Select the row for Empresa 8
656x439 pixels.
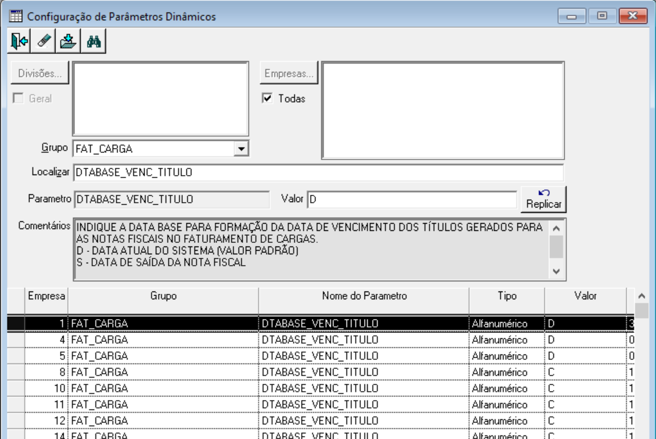tap(320, 372)
